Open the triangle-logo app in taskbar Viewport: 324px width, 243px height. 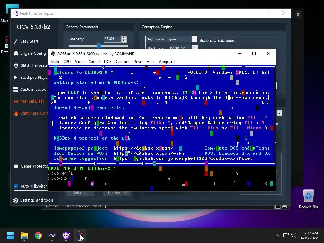pyautogui.click(x=52, y=235)
